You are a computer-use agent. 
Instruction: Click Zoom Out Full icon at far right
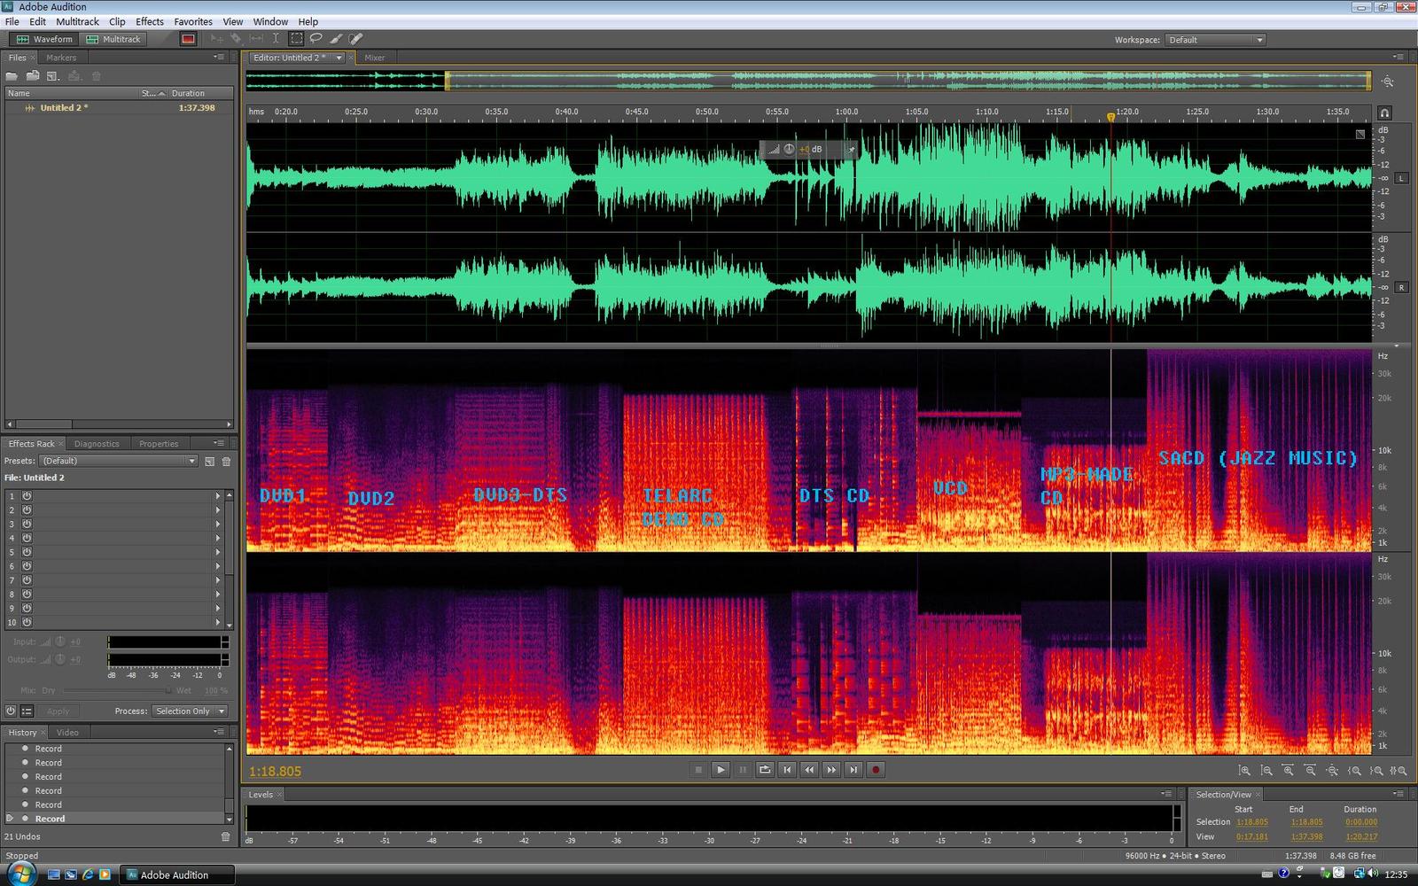(x=1332, y=771)
